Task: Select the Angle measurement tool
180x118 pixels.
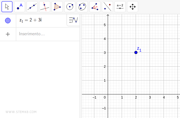Action: click(95, 7)
